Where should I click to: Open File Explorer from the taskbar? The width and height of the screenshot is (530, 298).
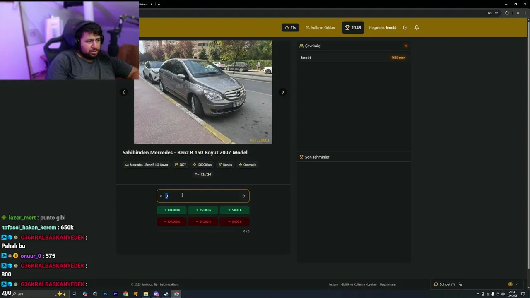146,294
